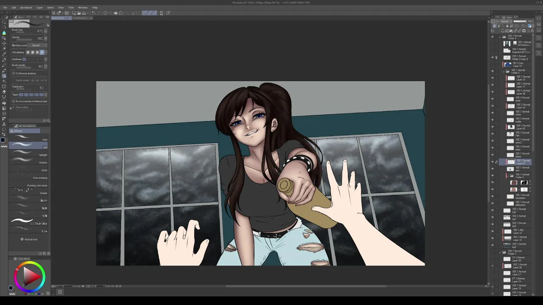Viewport: 543px width, 305px height.
Task: Open the Filter menu
Action: [x=71, y=8]
